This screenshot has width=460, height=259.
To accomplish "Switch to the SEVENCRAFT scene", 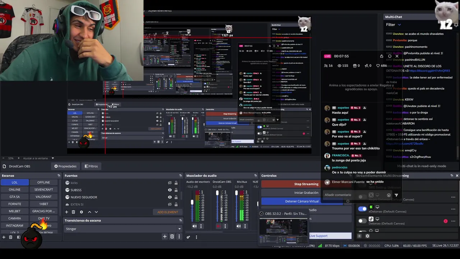I will [x=43, y=190].
